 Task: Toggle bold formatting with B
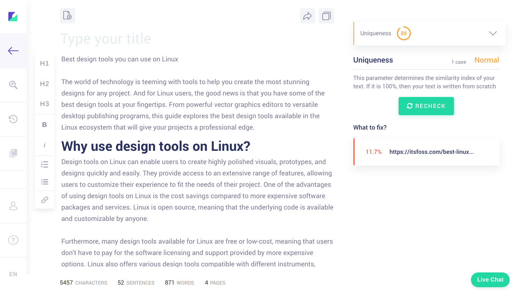pyautogui.click(x=44, y=125)
